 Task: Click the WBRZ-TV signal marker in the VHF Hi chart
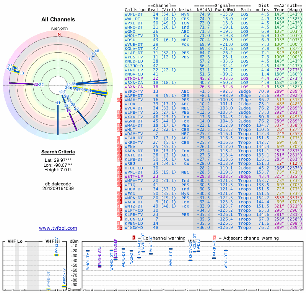pos(64,286)
